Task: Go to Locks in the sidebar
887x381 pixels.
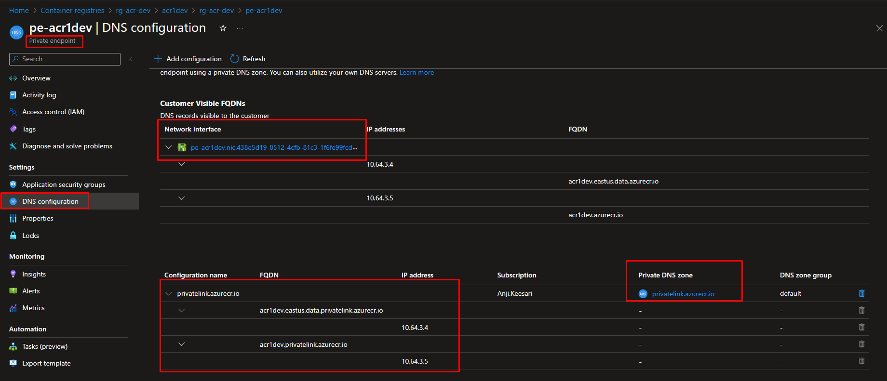Action: coord(30,236)
